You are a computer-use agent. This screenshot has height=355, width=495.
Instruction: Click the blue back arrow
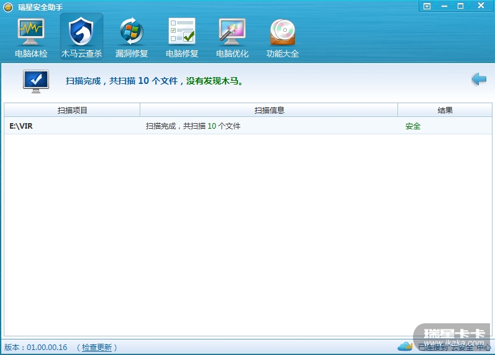479,79
